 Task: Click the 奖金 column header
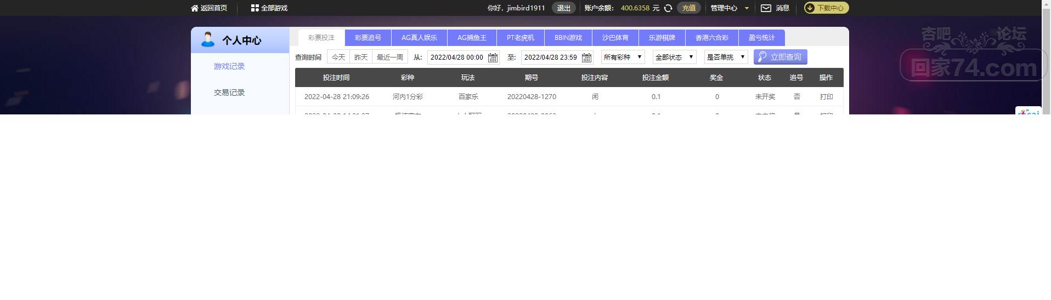pyautogui.click(x=716, y=78)
